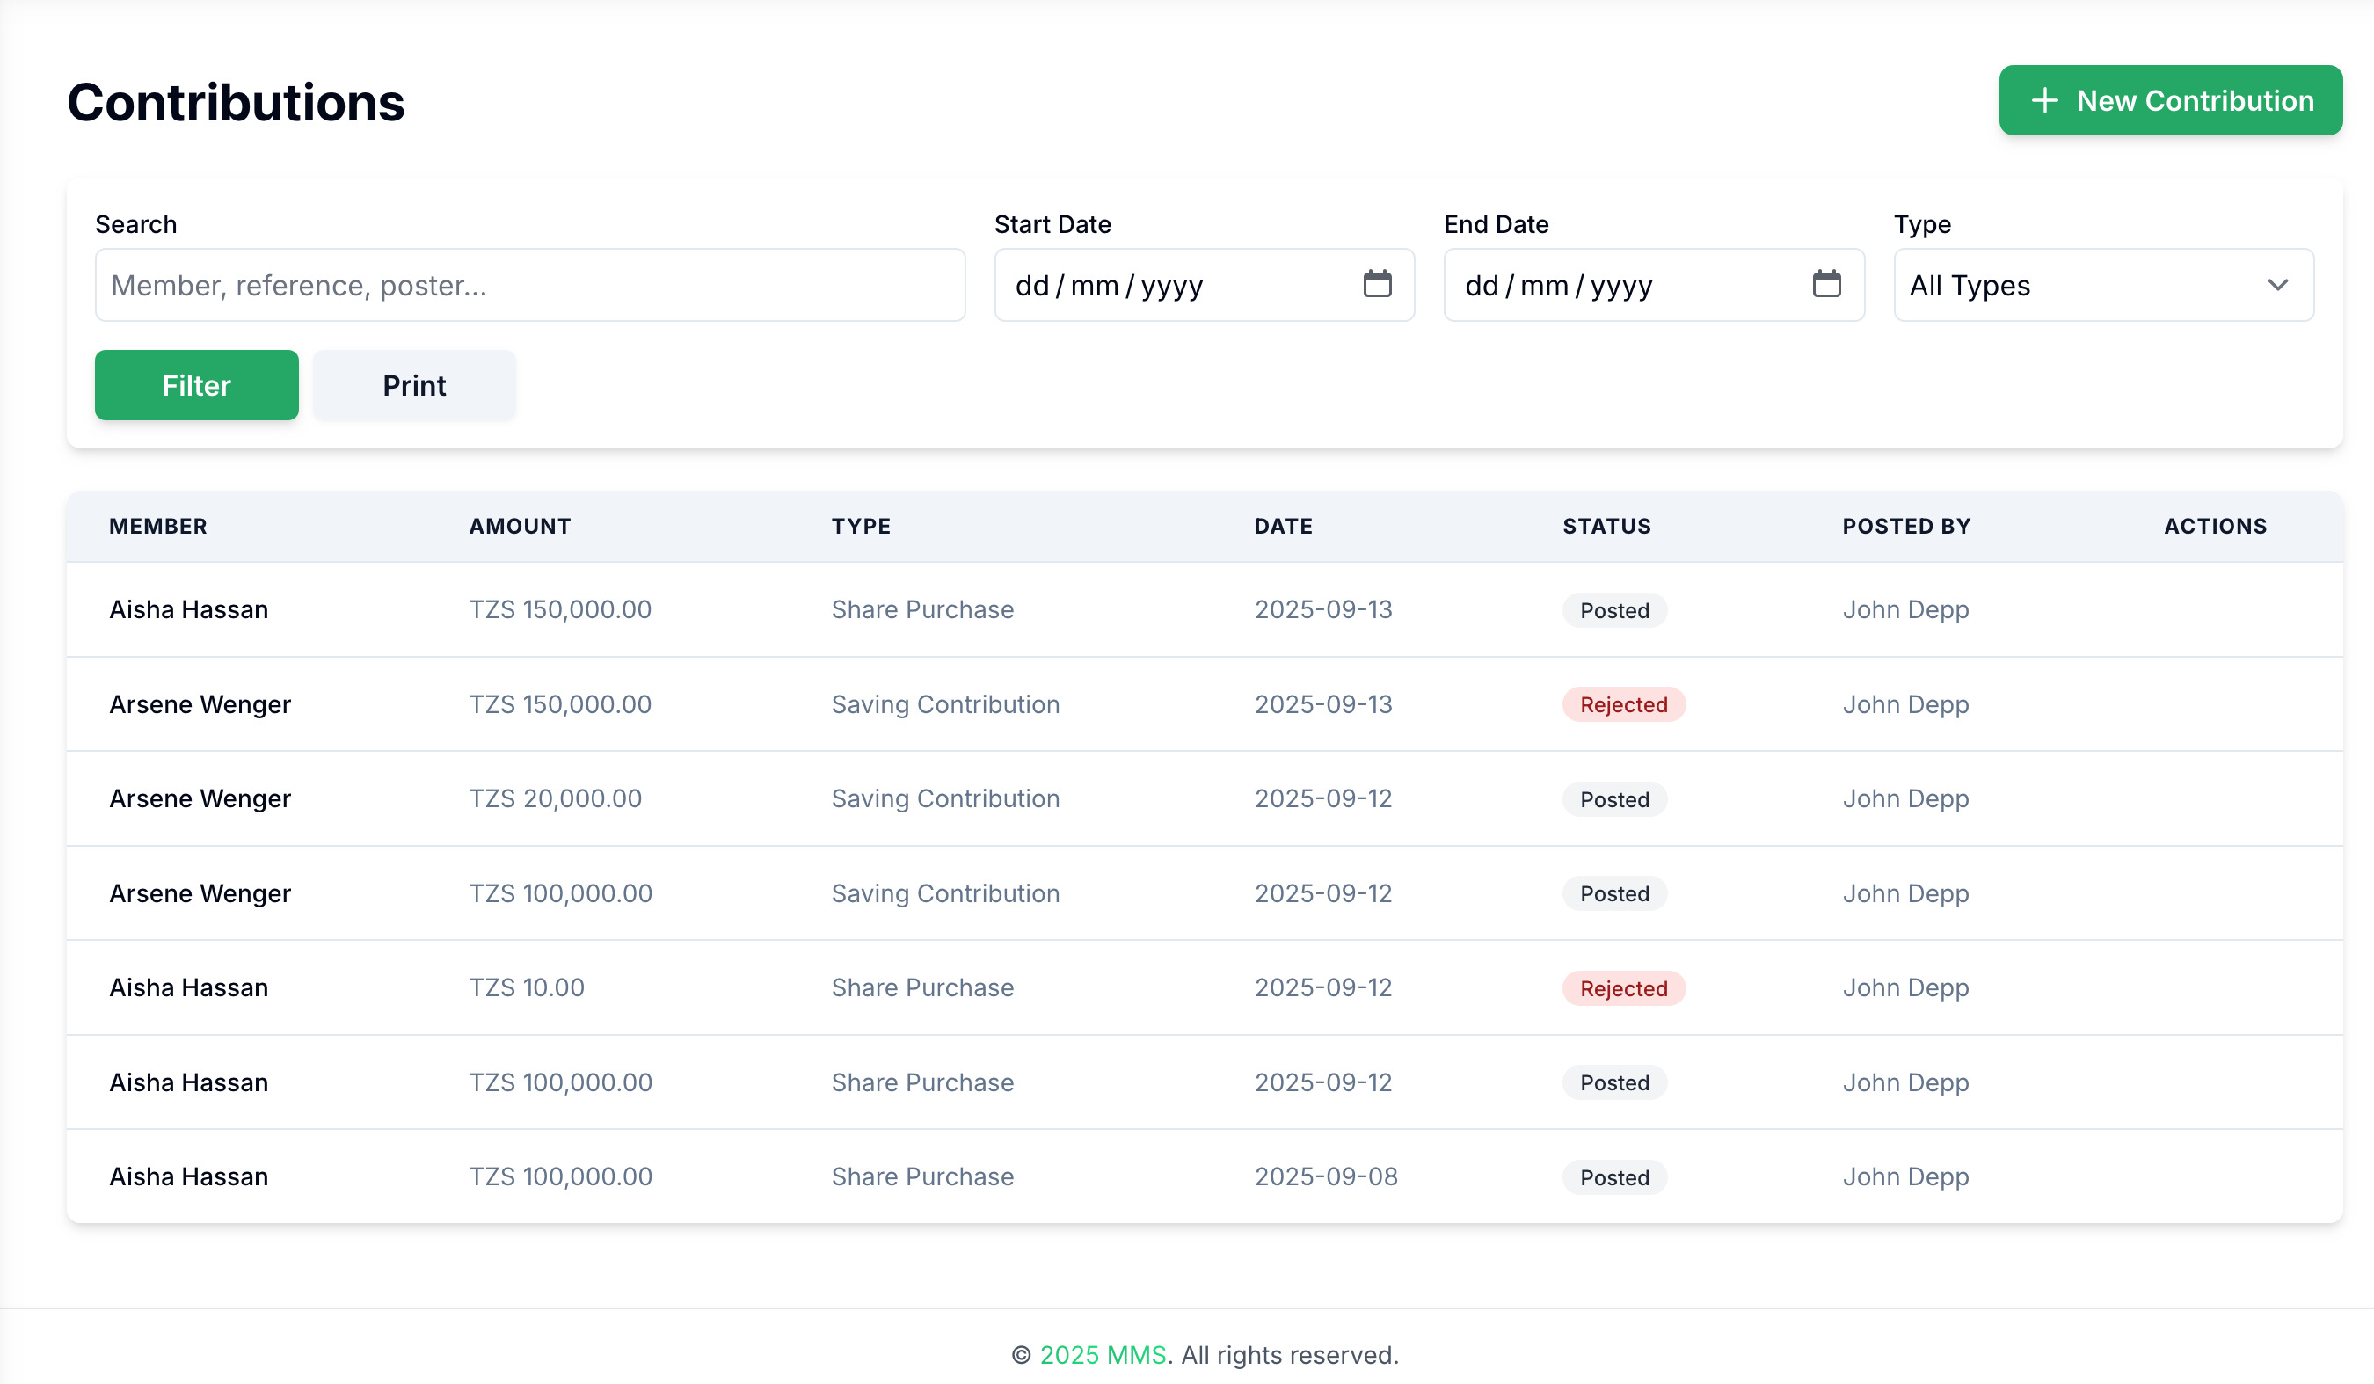
Task: Open the Start Date calendar picker icon
Action: point(1377,284)
